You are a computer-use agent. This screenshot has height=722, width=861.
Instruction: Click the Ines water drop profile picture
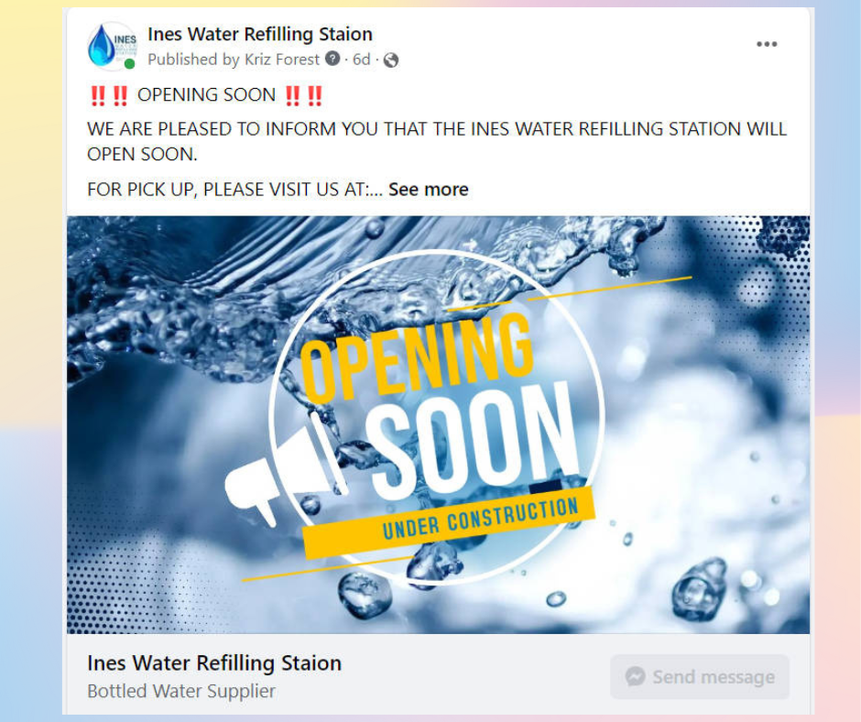[x=112, y=46]
